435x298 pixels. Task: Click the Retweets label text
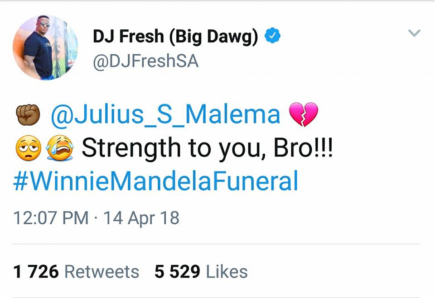[x=102, y=272]
